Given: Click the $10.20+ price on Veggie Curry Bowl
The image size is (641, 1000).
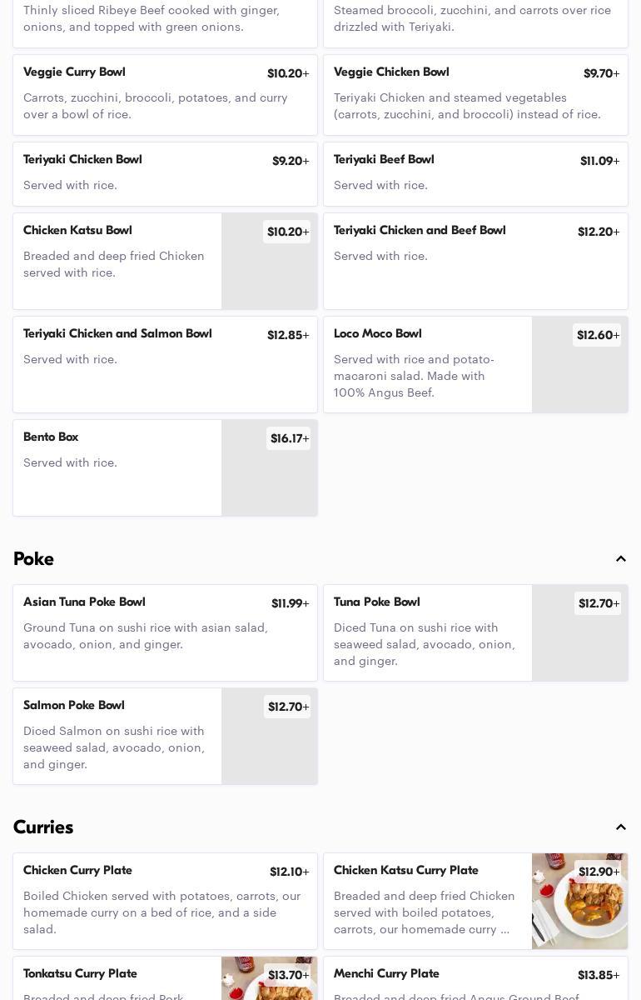Looking at the screenshot, I should pyautogui.click(x=287, y=74).
